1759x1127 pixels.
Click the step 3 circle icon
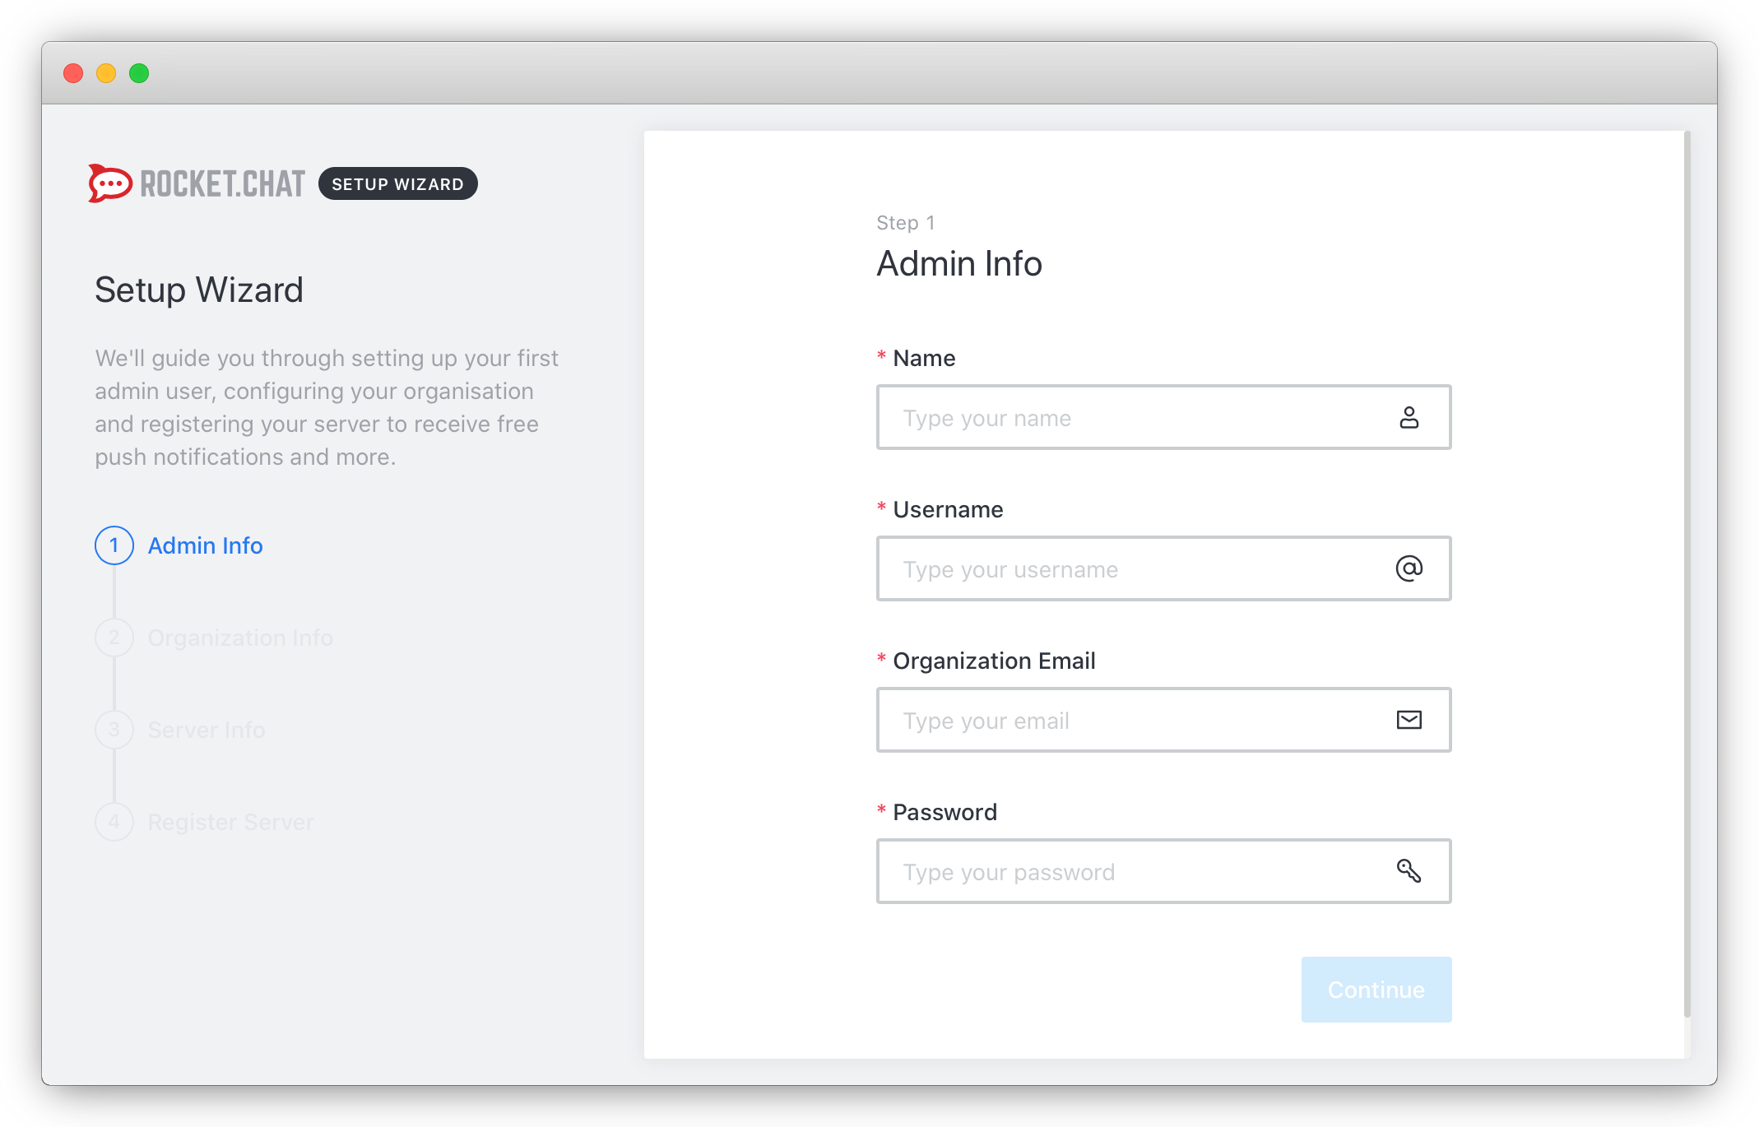coord(114,730)
